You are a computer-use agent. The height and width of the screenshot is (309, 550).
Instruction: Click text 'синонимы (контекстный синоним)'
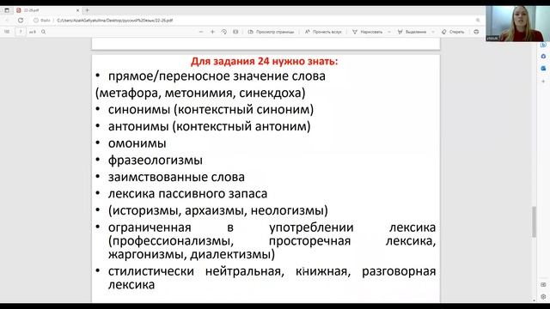tap(211, 110)
